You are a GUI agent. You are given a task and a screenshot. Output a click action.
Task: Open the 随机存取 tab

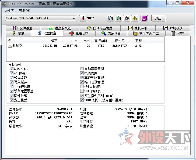138,28
